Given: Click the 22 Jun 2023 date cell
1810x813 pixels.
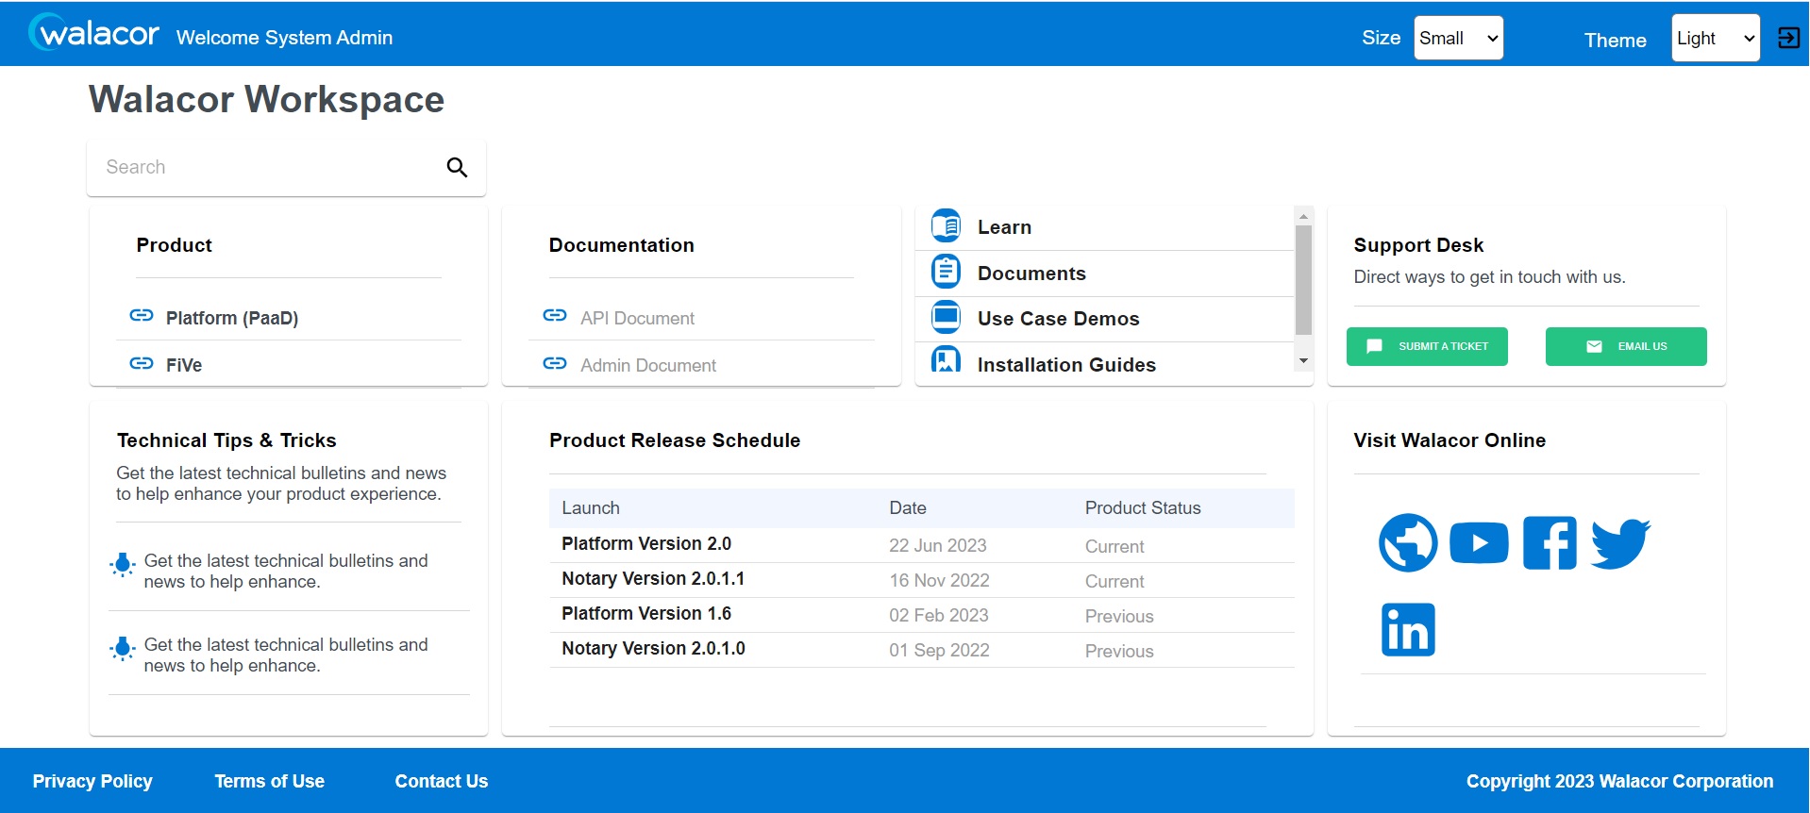Looking at the screenshot, I should (938, 545).
